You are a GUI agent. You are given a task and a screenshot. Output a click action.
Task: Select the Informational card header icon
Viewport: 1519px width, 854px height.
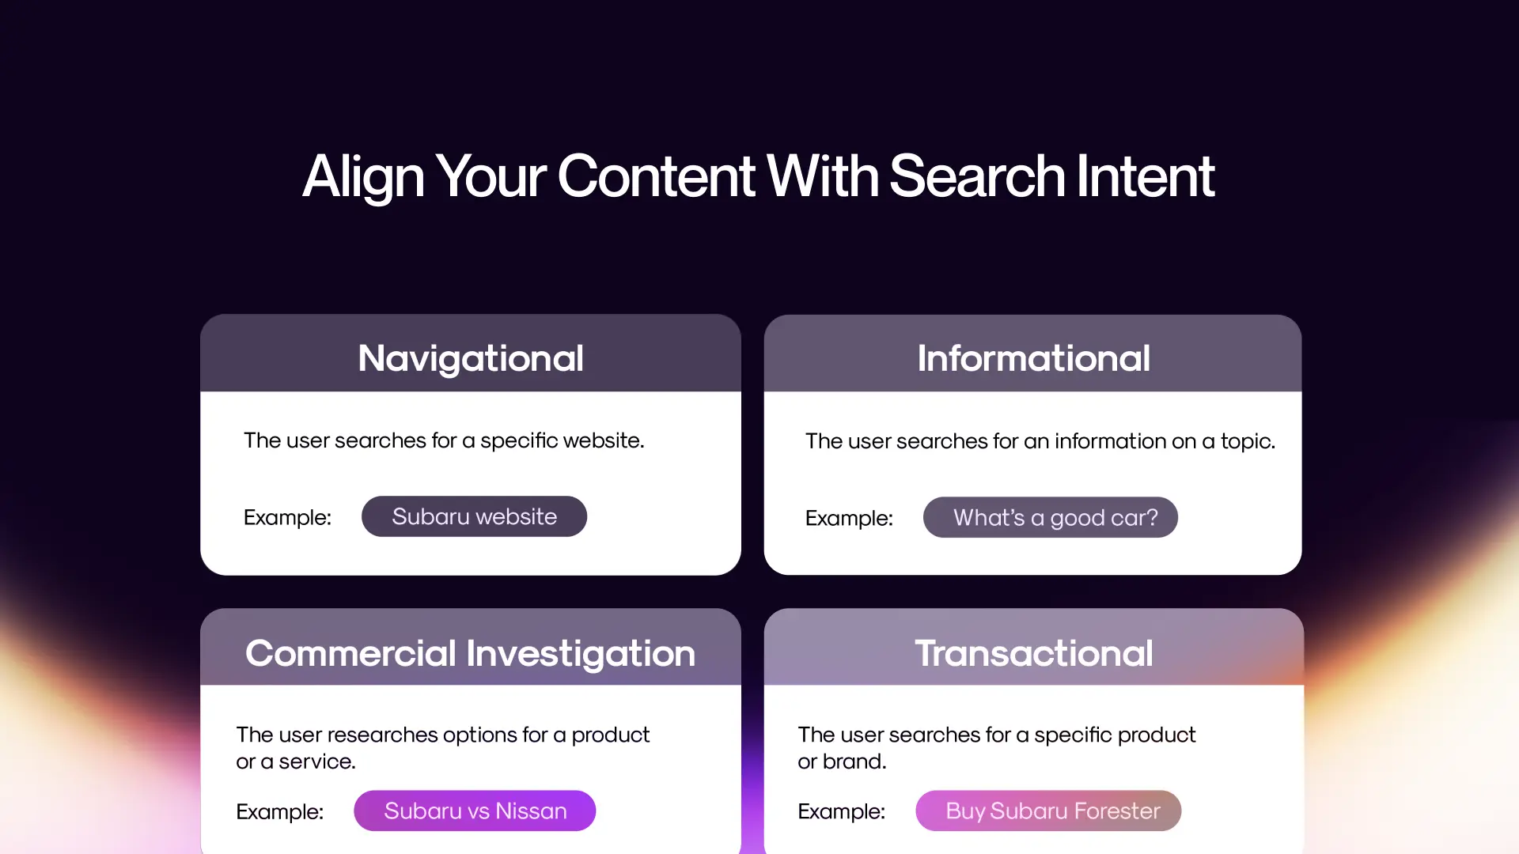(x=1032, y=356)
